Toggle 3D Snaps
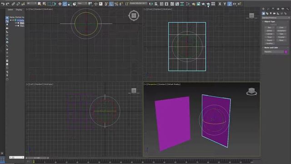Viewport: 291px width, 164px height. pos(106,4)
